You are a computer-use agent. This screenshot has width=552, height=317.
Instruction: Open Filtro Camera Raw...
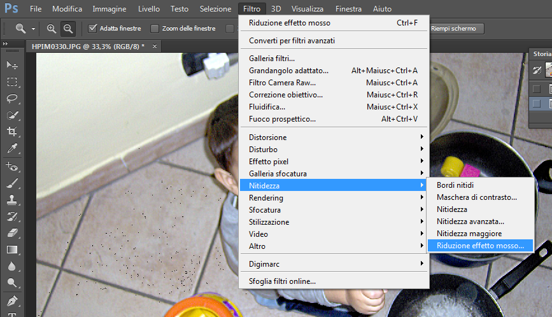[x=334, y=83]
